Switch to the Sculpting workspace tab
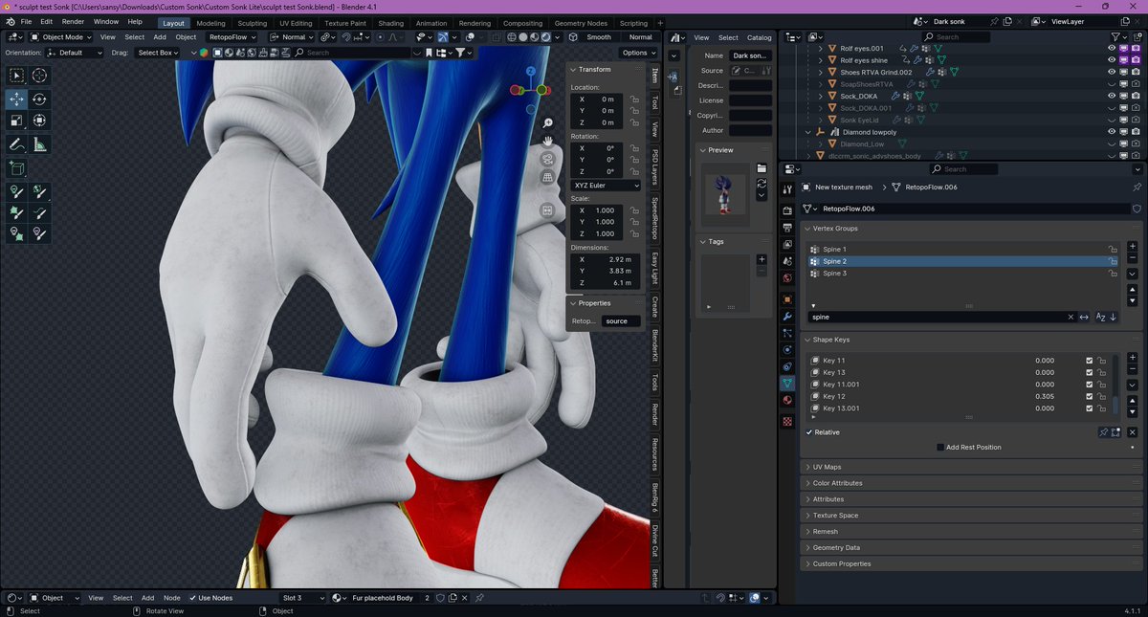The image size is (1148, 617). pyautogui.click(x=253, y=23)
